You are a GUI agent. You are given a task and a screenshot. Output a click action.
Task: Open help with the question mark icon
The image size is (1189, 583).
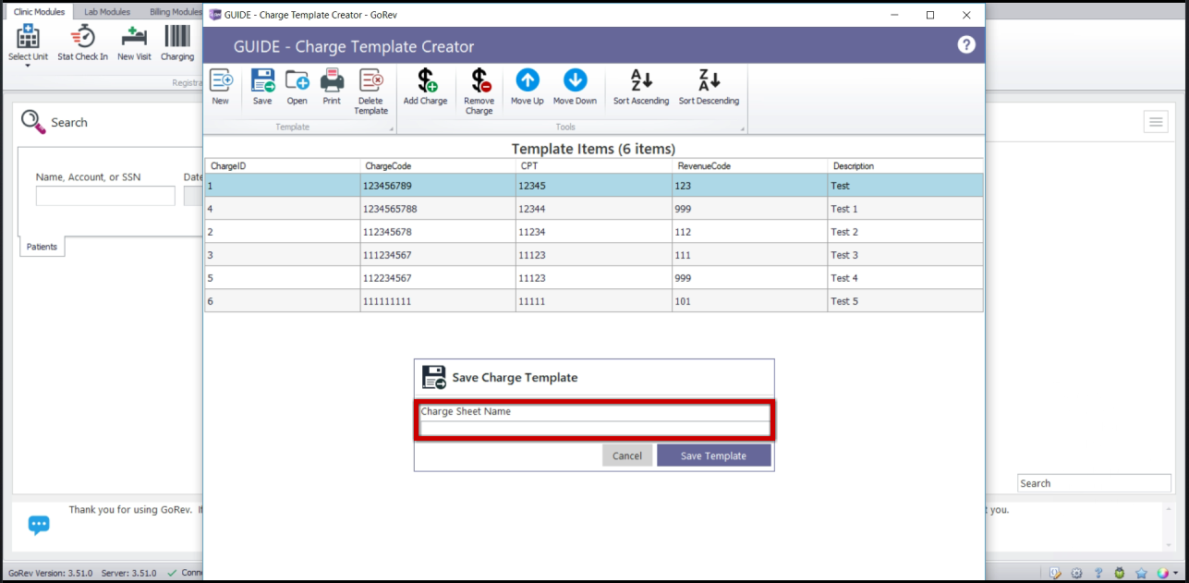click(966, 44)
